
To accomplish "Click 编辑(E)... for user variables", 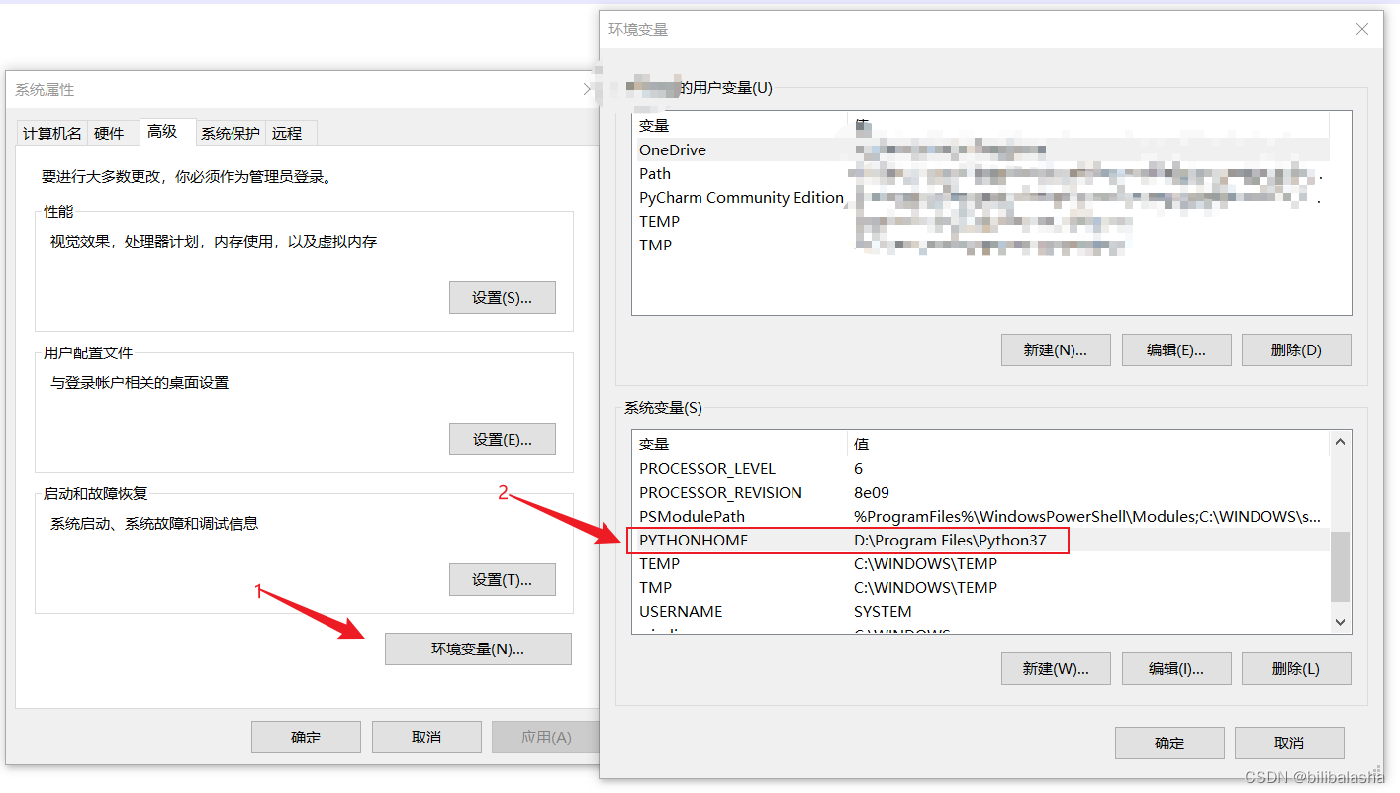I will point(1176,349).
